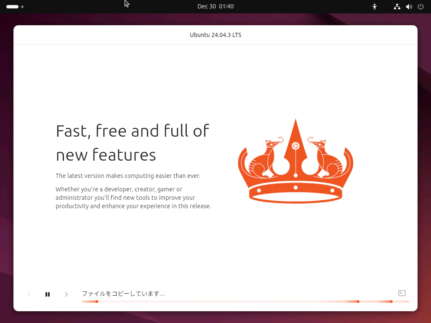The height and width of the screenshot is (323, 431).
Task: Go back to the previous slideshow slide
Action: pos(29,294)
